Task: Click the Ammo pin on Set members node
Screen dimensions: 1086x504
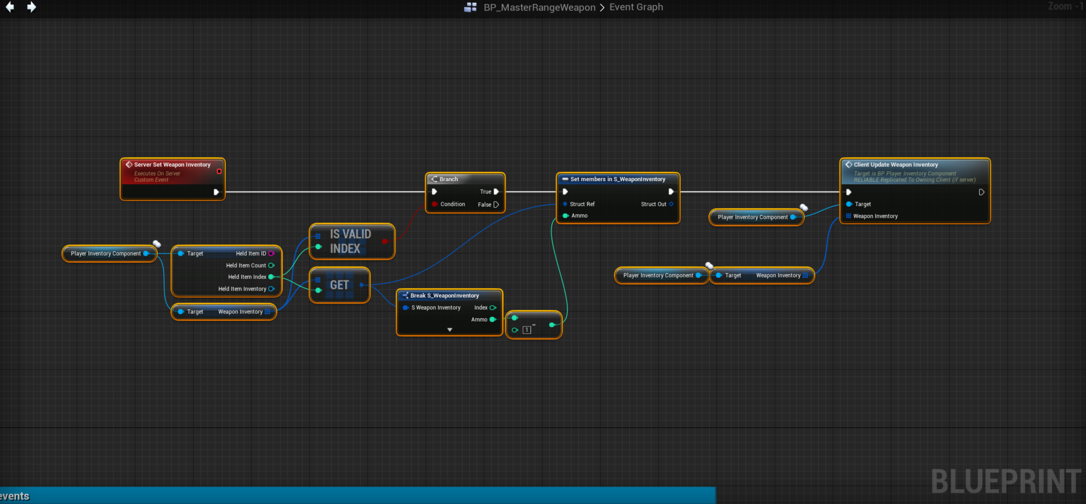Action: coord(565,216)
